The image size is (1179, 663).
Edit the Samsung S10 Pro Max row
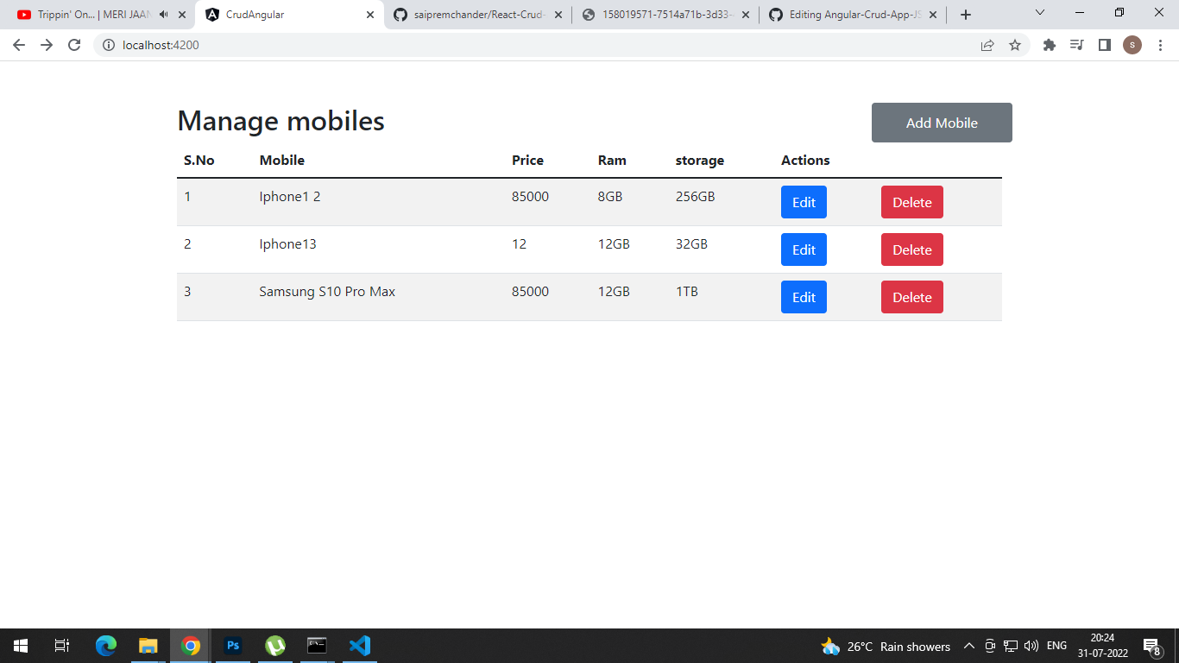coord(804,297)
